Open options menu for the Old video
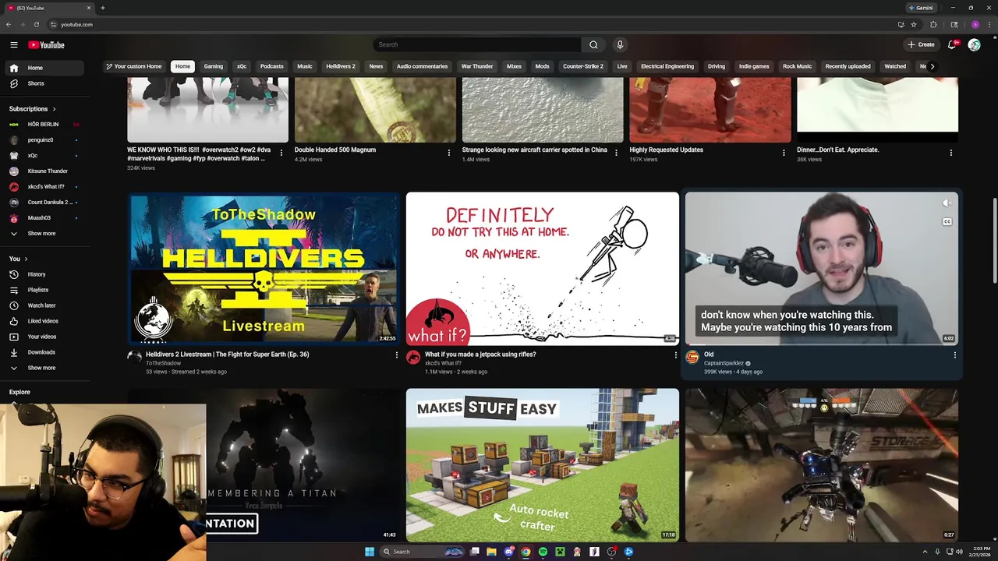The width and height of the screenshot is (998, 561). 954,355
